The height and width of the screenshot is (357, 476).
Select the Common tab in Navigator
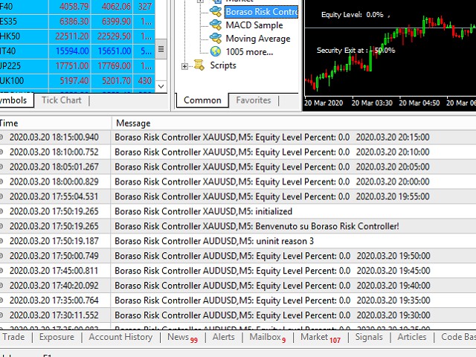tap(202, 100)
